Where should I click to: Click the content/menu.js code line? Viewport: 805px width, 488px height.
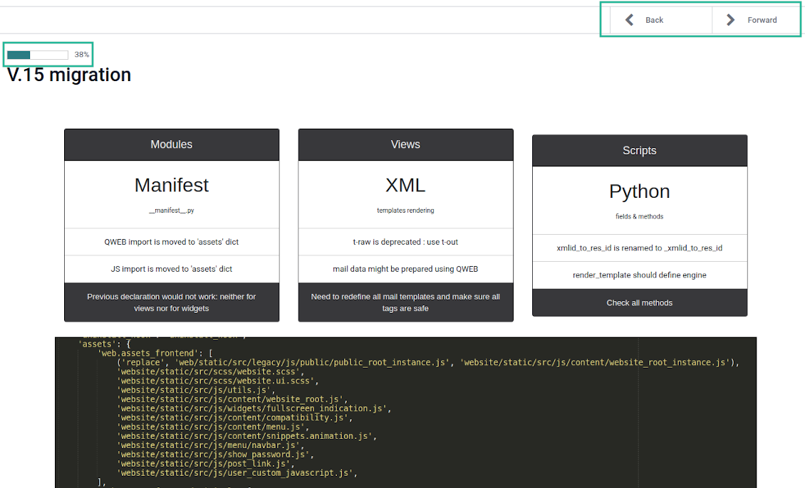(x=213, y=427)
